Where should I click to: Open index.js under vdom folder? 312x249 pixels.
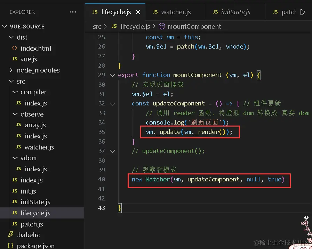coord(36,169)
